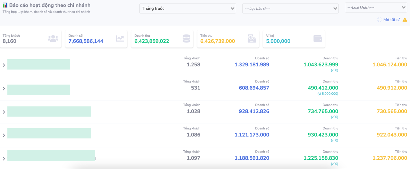Click the expand-all brackets icon
The height and width of the screenshot is (169, 410).
379,20
